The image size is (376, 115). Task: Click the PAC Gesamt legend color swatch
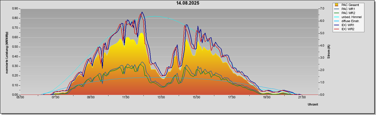tap(336, 5)
